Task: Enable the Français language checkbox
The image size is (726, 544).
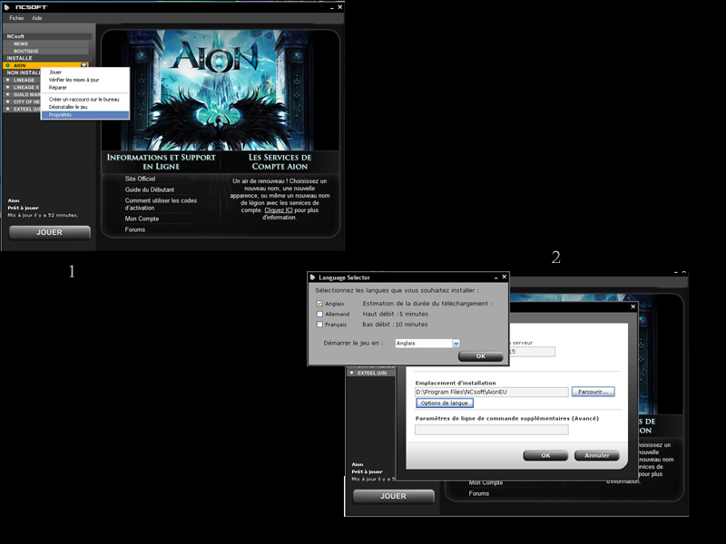Action: coord(319,325)
